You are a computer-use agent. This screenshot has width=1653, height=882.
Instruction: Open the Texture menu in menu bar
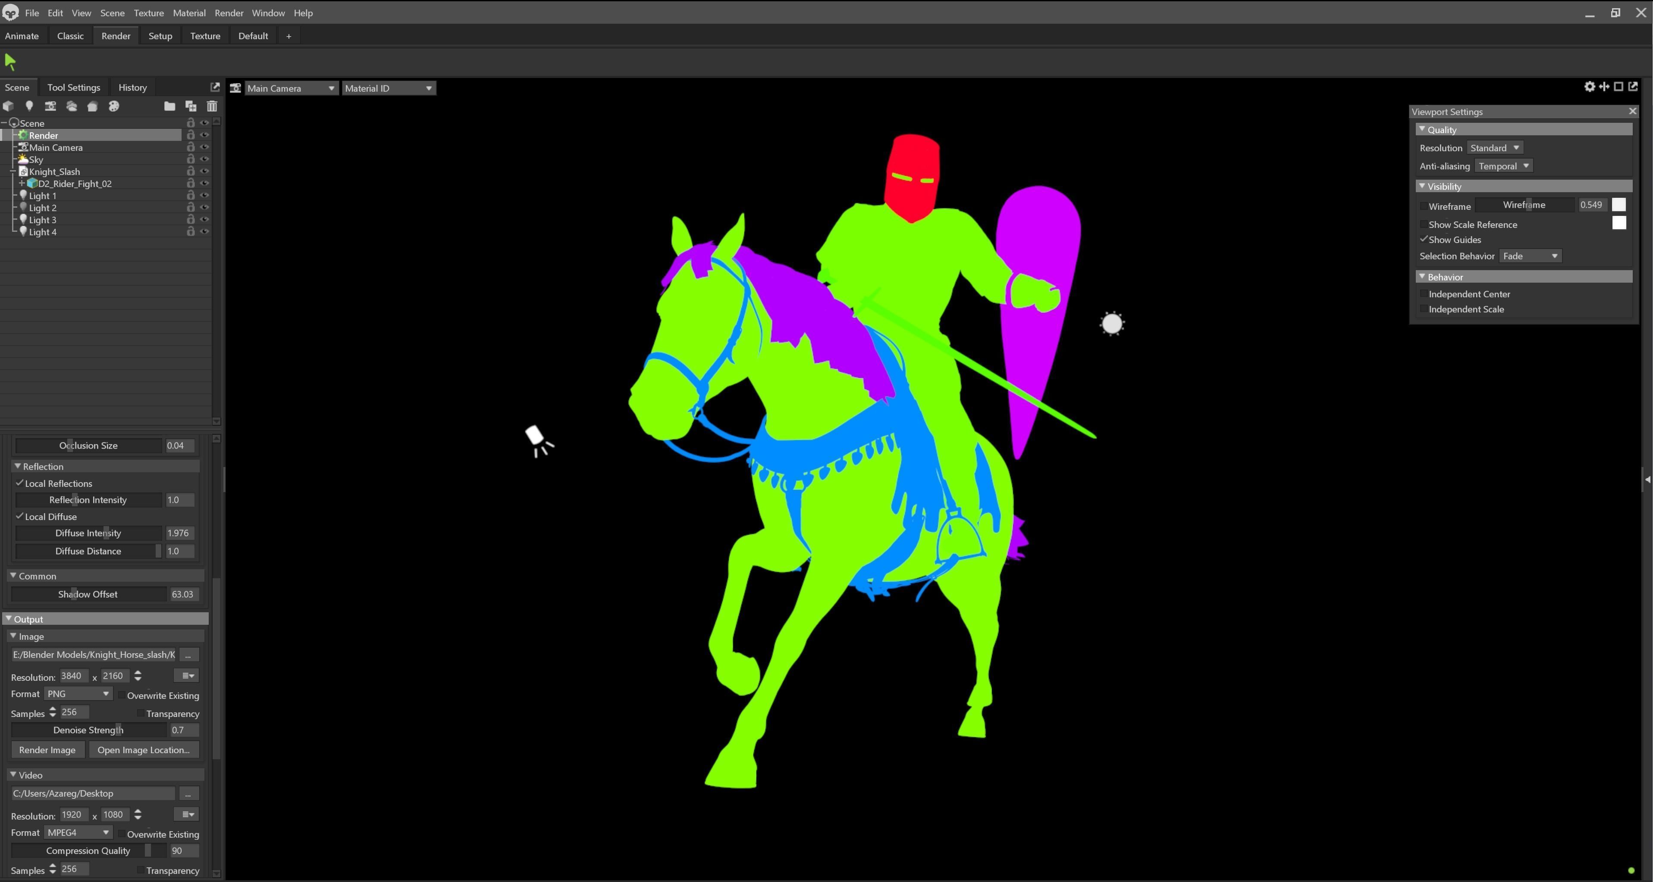pyautogui.click(x=148, y=13)
